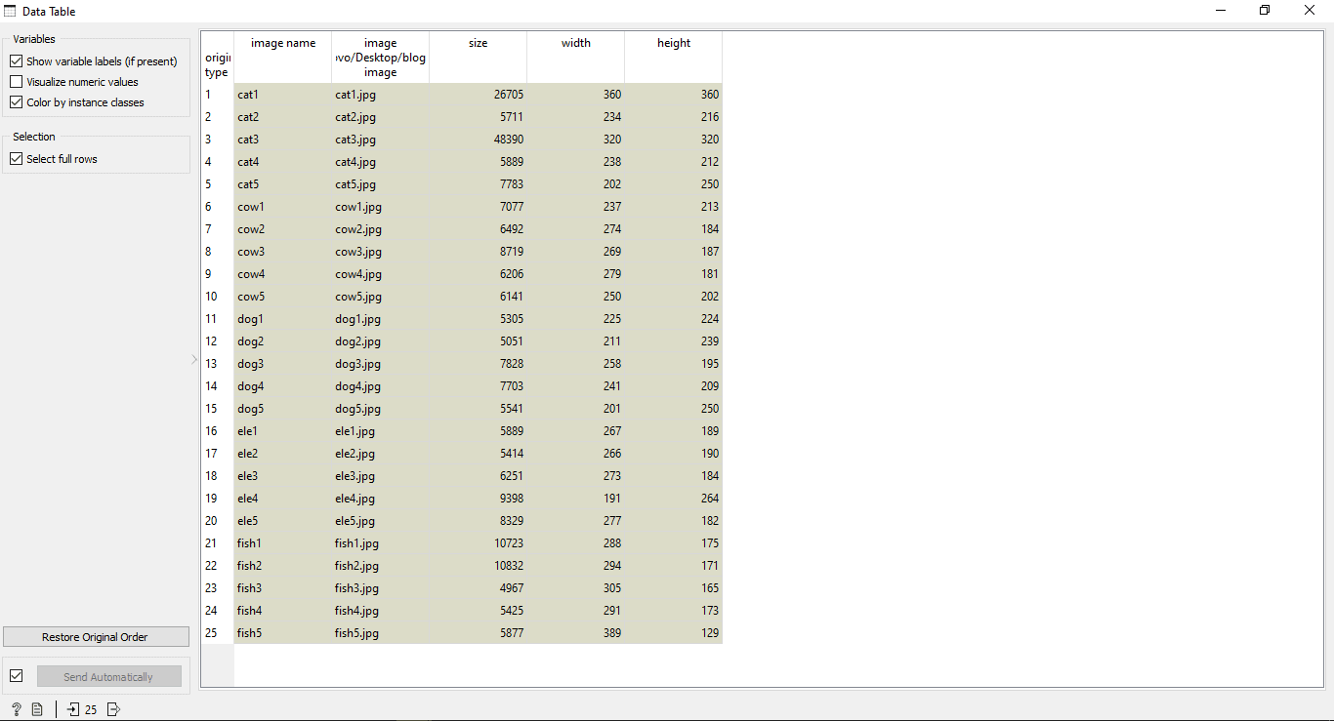Open widget help with question mark icon

(x=17, y=709)
